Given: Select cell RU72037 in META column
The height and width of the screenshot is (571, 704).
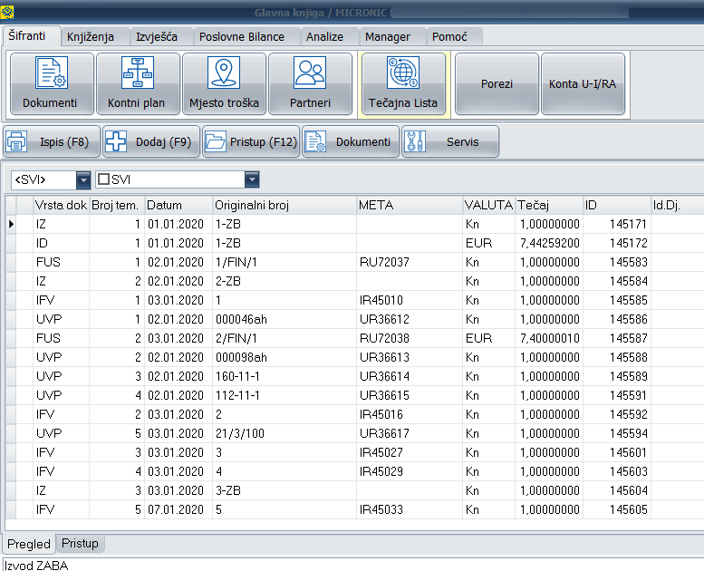Looking at the screenshot, I should tap(410, 262).
